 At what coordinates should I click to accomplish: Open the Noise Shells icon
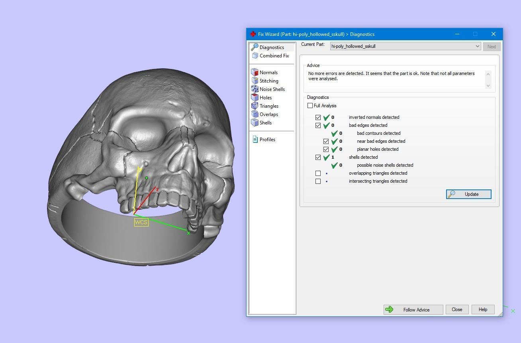[255, 89]
